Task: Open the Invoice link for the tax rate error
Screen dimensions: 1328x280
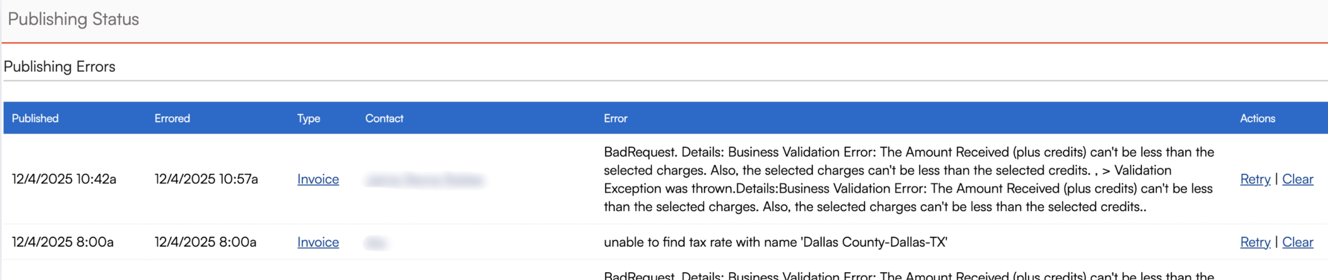Action: coord(318,242)
